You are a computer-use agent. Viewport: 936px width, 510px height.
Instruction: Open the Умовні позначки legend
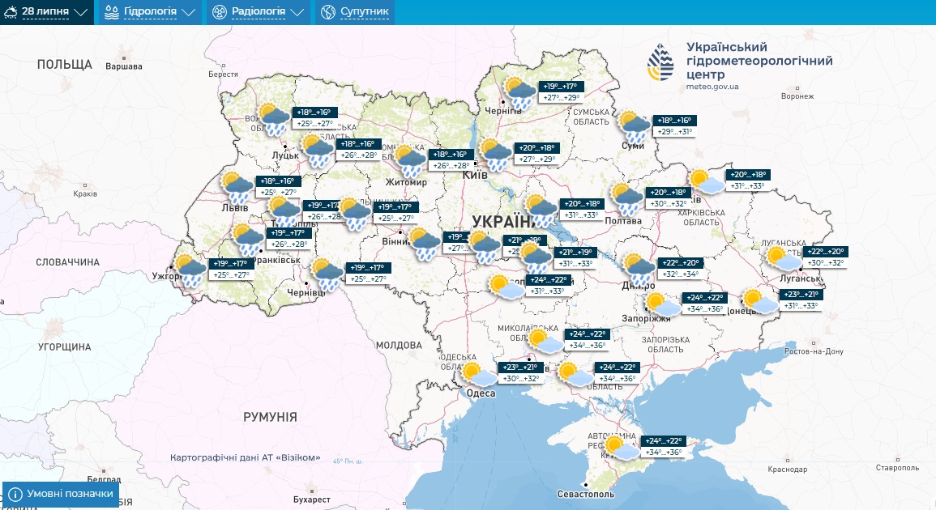(61, 493)
